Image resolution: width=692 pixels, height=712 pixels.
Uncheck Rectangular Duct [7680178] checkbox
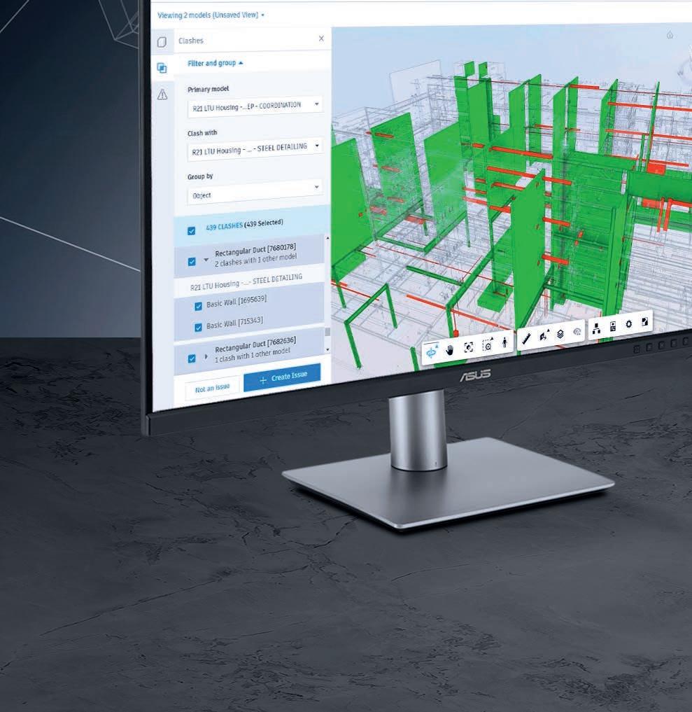(x=192, y=262)
